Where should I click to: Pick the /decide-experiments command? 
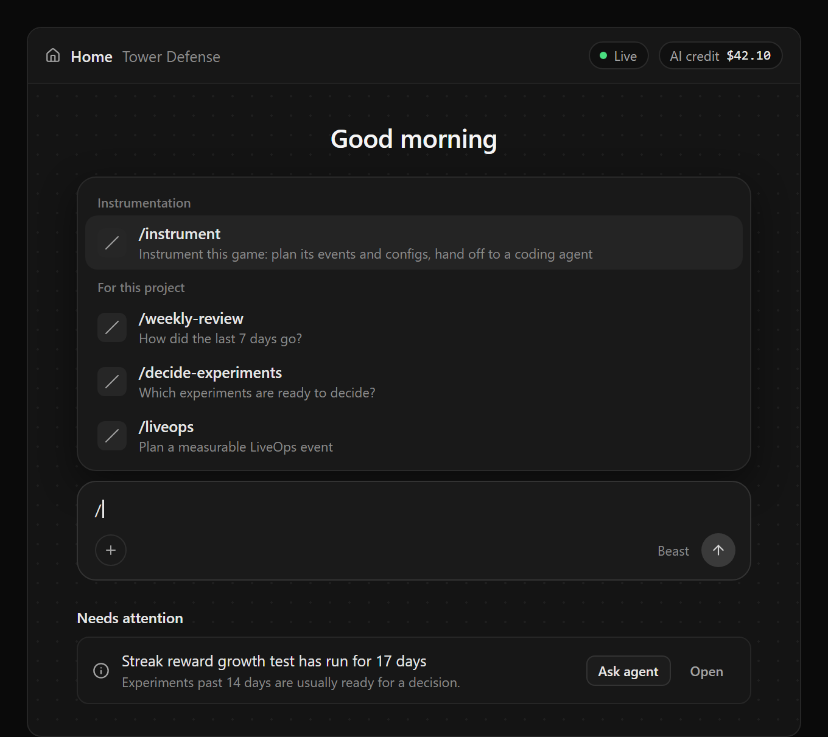click(414, 382)
